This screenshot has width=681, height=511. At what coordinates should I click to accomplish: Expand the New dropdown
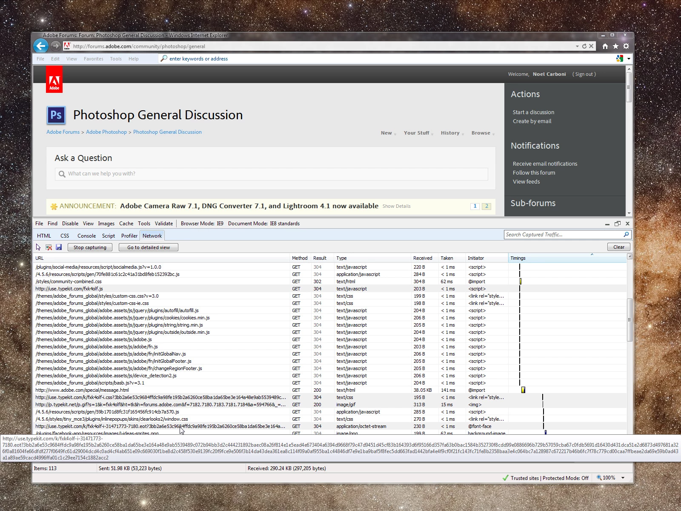pos(389,133)
